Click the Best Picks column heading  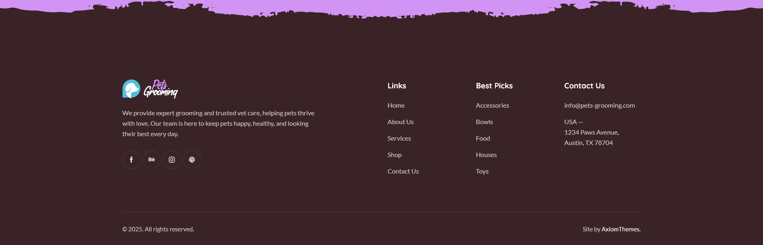[x=494, y=86]
